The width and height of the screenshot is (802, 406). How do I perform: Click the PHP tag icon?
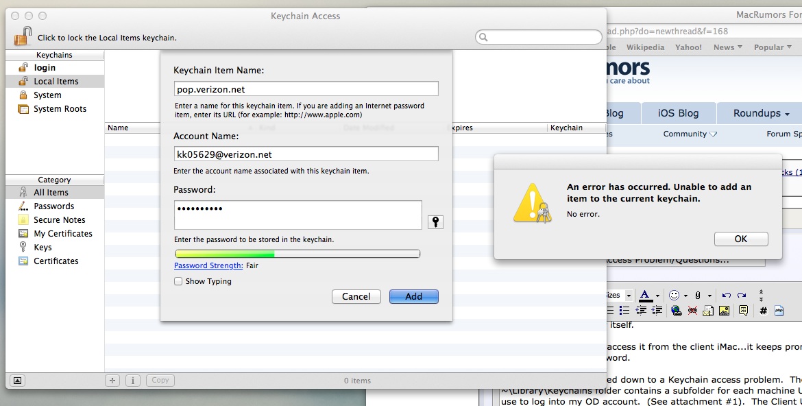click(x=779, y=310)
